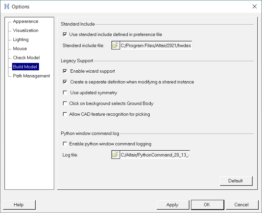Enable python window command logging
The height and width of the screenshot is (213, 262).
point(65,144)
